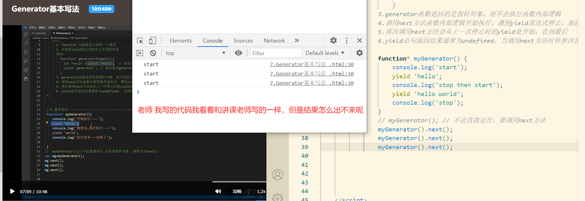Open the 查看(V) menu in the video
The height and width of the screenshot is (201, 585).
[x=62, y=28]
